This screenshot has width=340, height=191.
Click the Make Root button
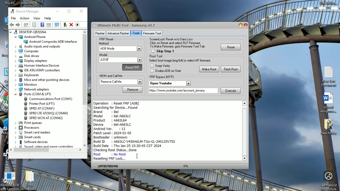pos(209,69)
